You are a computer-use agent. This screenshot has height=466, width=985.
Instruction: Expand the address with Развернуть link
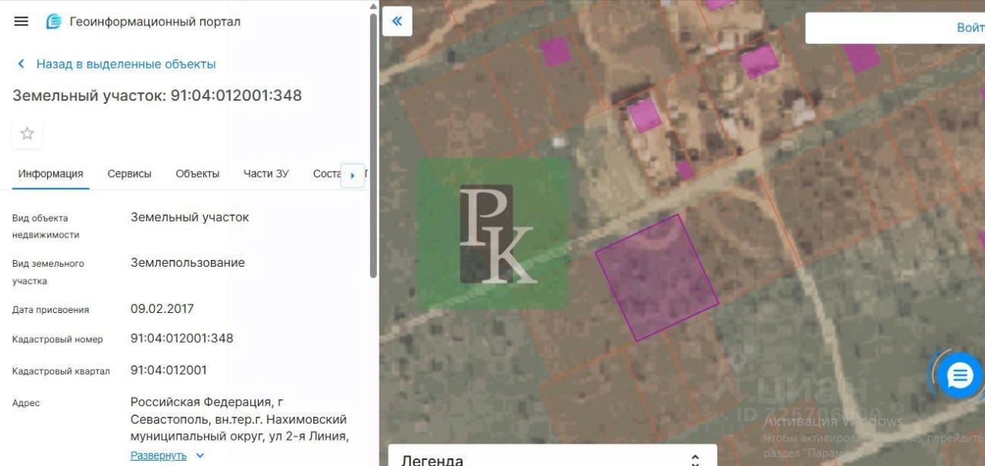(159, 455)
